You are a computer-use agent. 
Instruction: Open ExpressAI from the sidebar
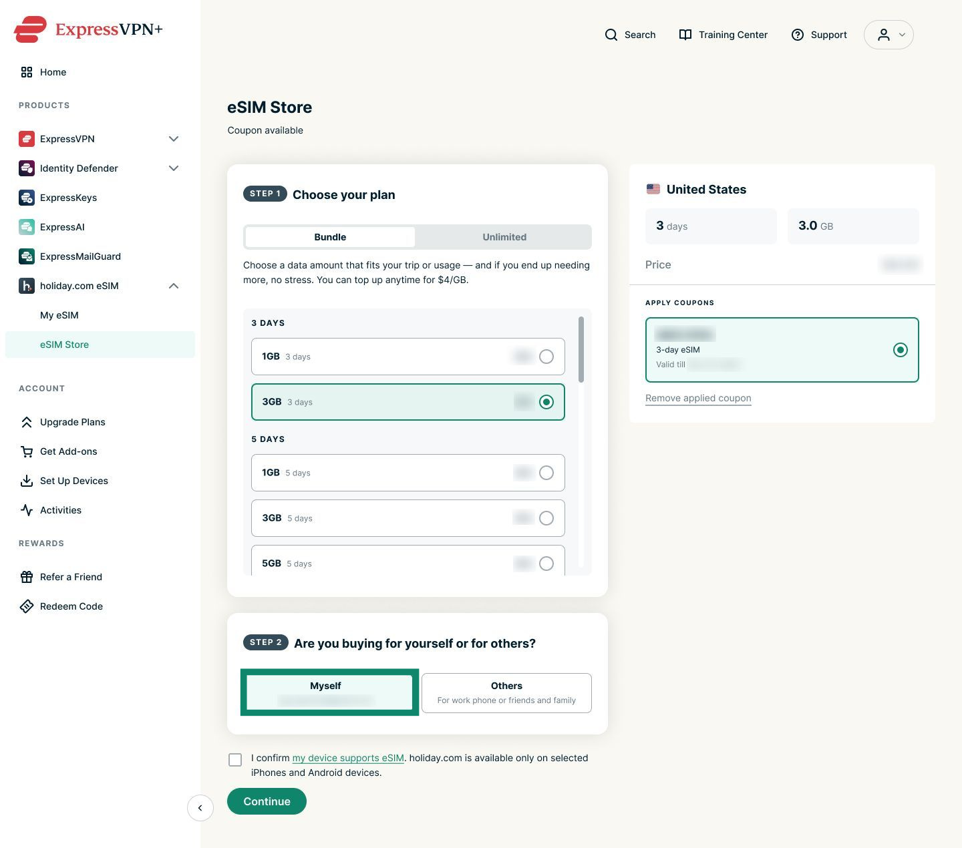tap(62, 227)
